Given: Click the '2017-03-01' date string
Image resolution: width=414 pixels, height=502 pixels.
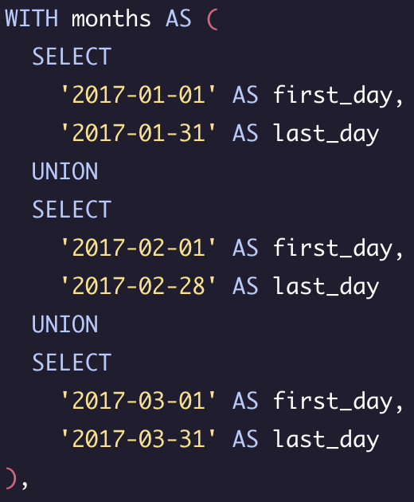Looking at the screenshot, I should pyautogui.click(x=139, y=401).
